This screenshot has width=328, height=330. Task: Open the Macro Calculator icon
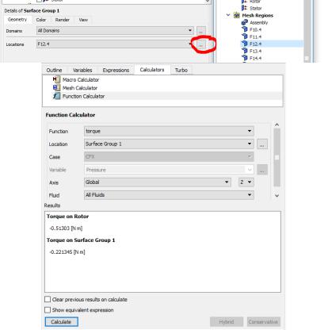tap(56, 79)
